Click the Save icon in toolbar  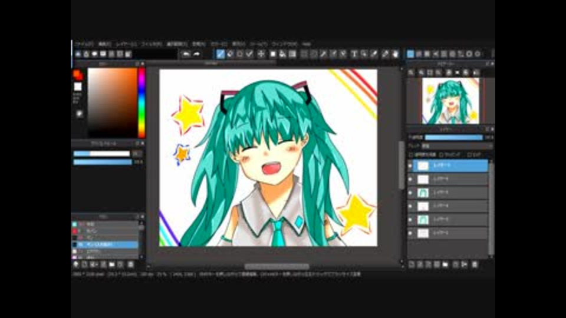(94, 54)
